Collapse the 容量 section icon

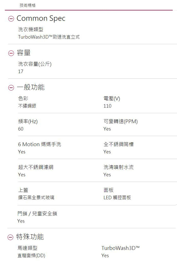pos(11,53)
